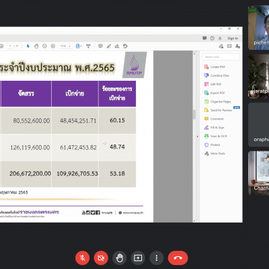This screenshot has width=269, height=269.
Task: Zoom out with the minus icon
Action: (x=44, y=46)
